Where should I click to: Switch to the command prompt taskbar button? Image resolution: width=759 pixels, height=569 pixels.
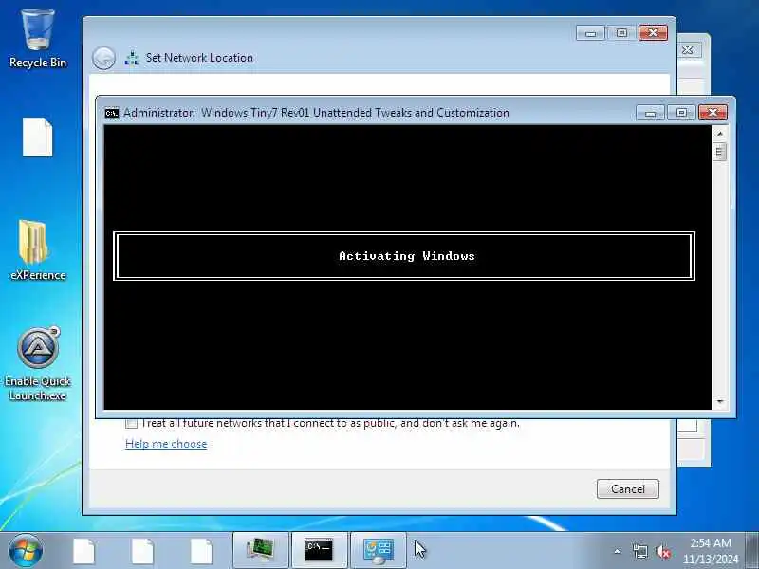tap(319, 550)
